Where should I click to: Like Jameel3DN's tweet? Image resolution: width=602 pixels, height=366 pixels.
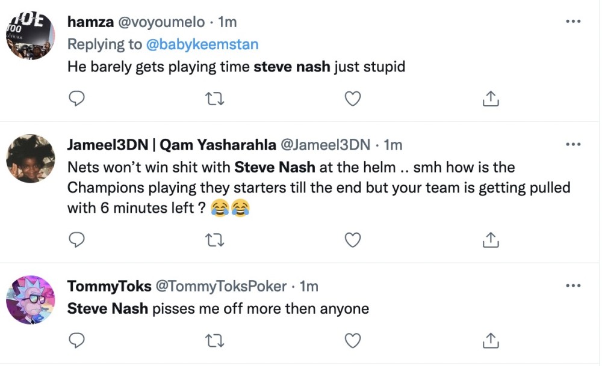[352, 240]
